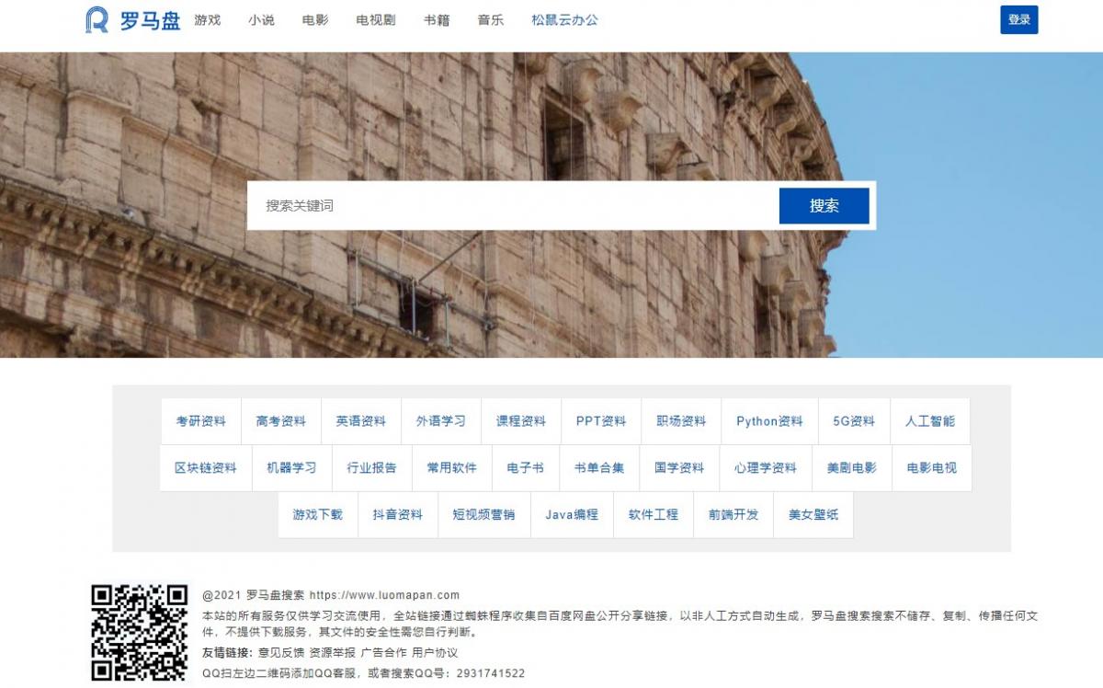
Task: Open the 用户协议 footer link
Action: point(435,653)
